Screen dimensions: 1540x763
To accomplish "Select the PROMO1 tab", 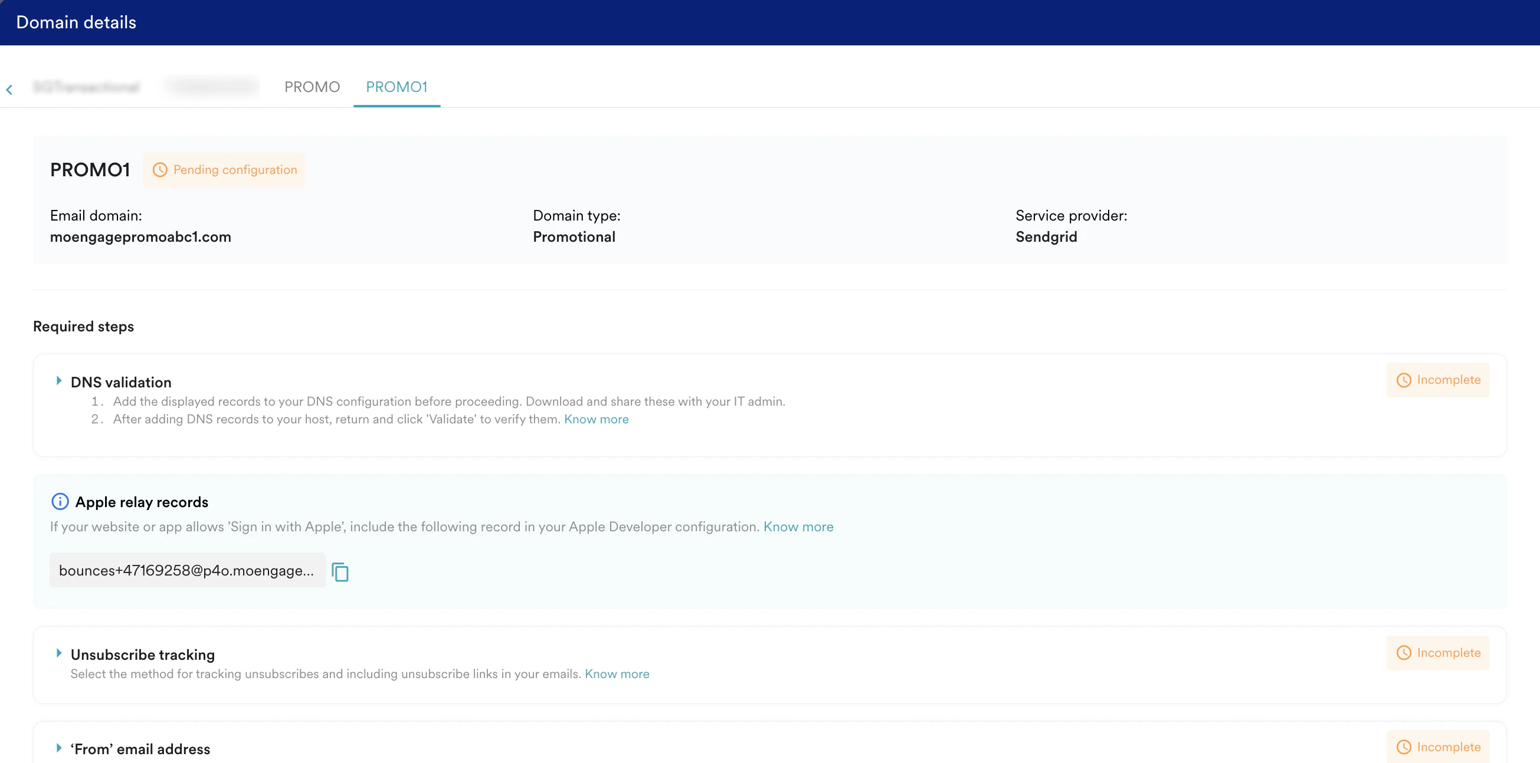I will tap(397, 87).
